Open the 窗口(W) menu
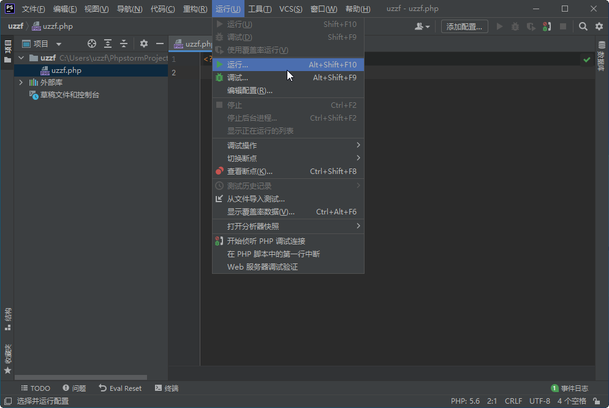This screenshot has height=408, width=609. pos(324,9)
